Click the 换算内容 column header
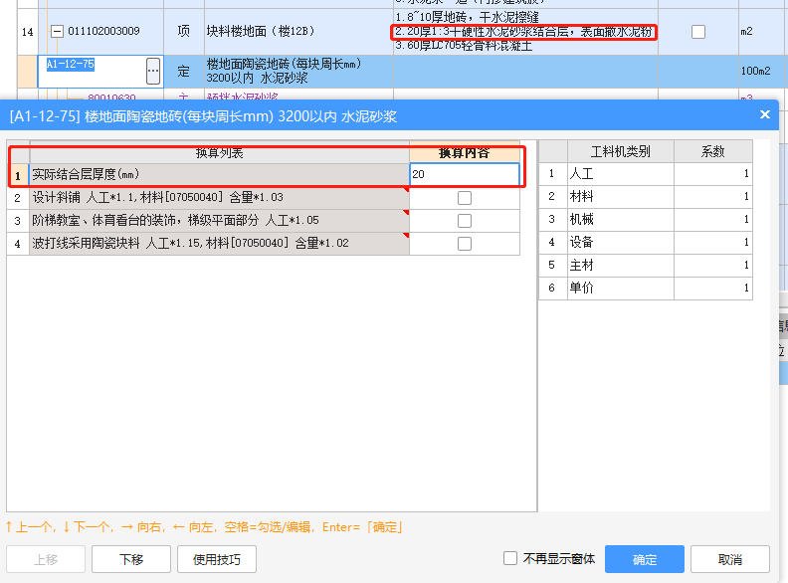Image resolution: width=788 pixels, height=583 pixels. pos(465,153)
